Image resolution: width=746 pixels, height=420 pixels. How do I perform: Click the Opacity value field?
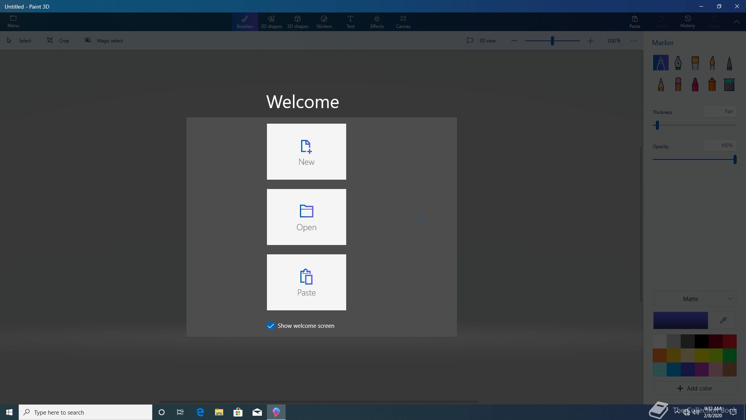click(x=720, y=145)
